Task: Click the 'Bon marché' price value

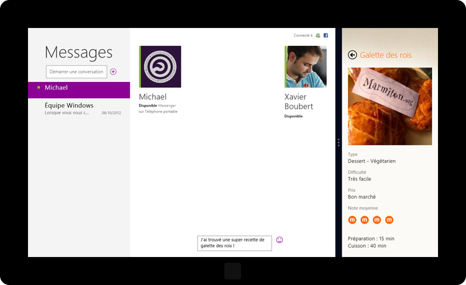Action: click(x=362, y=197)
